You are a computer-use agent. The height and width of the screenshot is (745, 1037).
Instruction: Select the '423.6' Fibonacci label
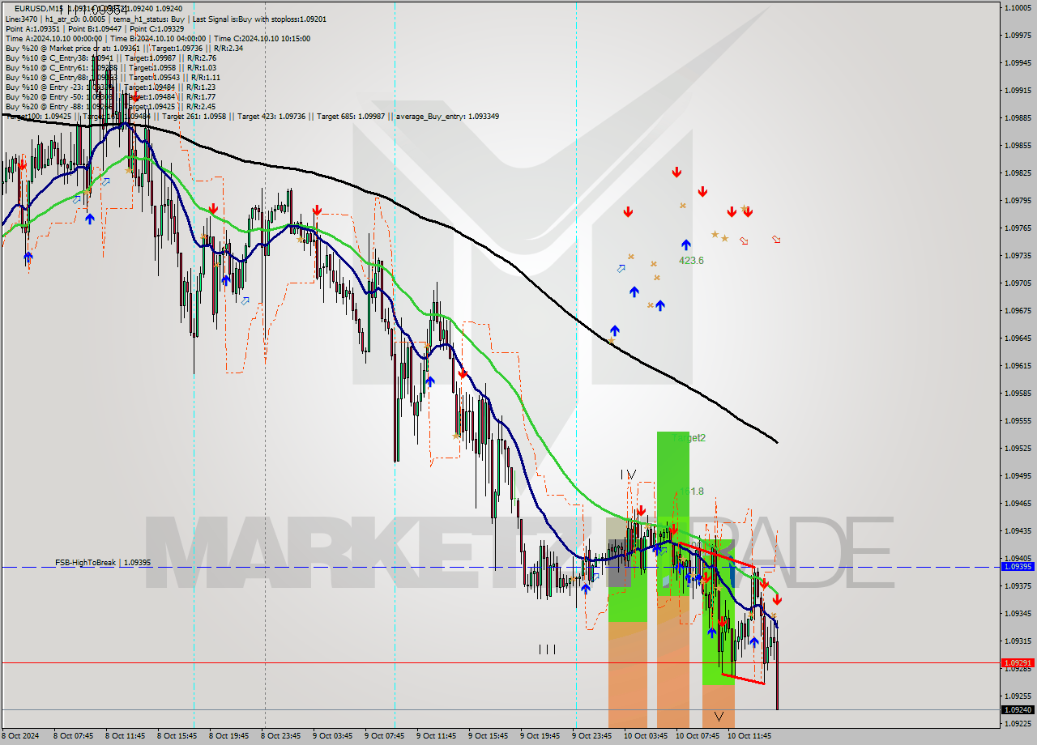pos(691,261)
